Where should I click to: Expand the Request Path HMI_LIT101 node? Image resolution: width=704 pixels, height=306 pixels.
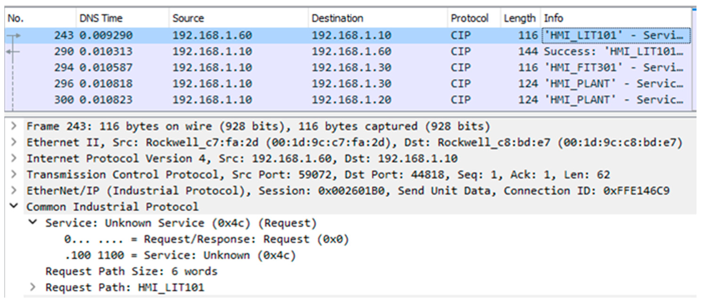click(33, 287)
